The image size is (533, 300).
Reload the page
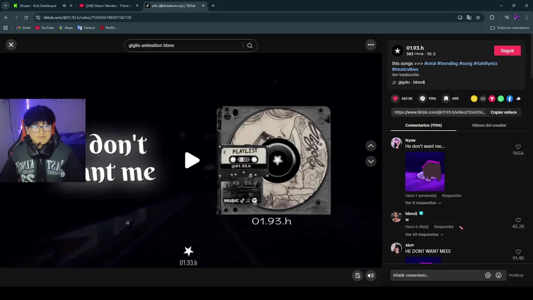pyautogui.click(x=26, y=17)
